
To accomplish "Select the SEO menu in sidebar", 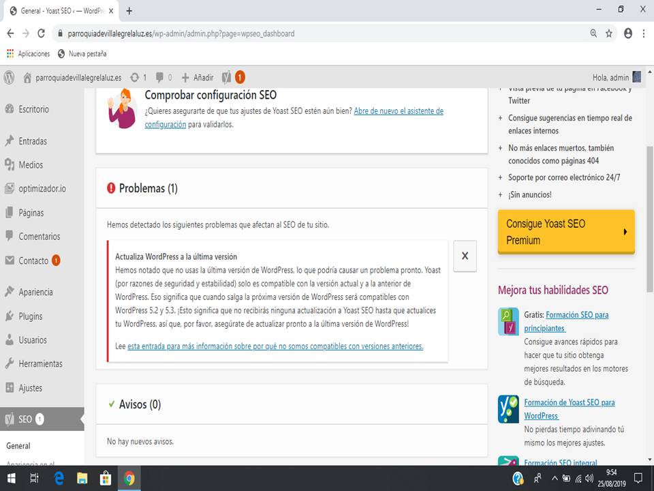I will 42,419.
